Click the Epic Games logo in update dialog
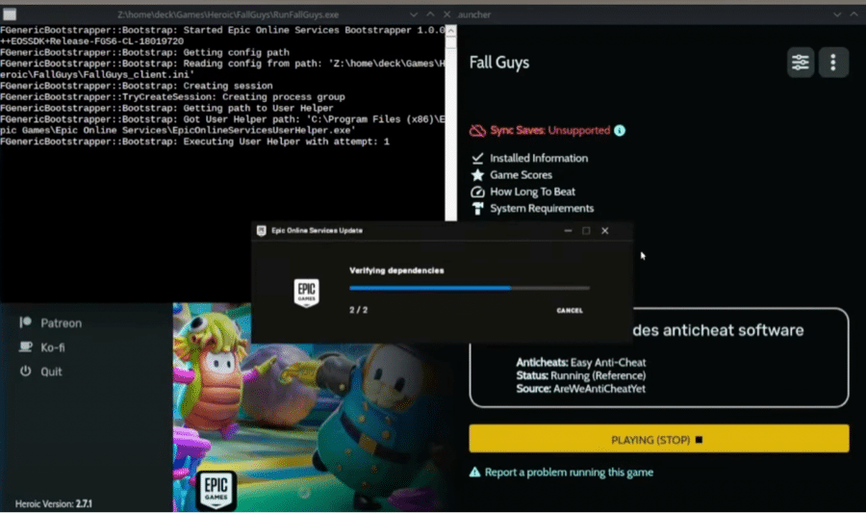The width and height of the screenshot is (866, 513). point(307,293)
